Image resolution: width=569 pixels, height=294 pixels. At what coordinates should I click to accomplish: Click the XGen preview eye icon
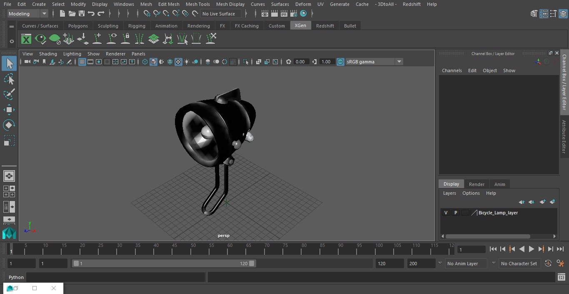pyautogui.click(x=40, y=39)
